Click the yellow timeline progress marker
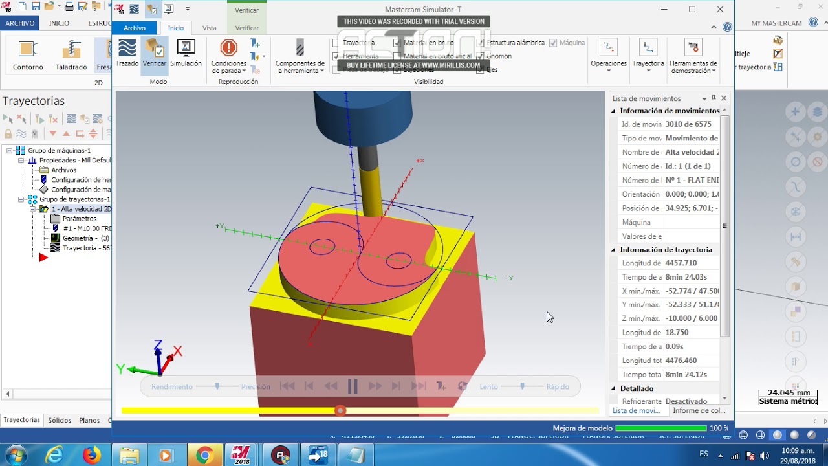This screenshot has width=828, height=466. pyautogui.click(x=340, y=410)
